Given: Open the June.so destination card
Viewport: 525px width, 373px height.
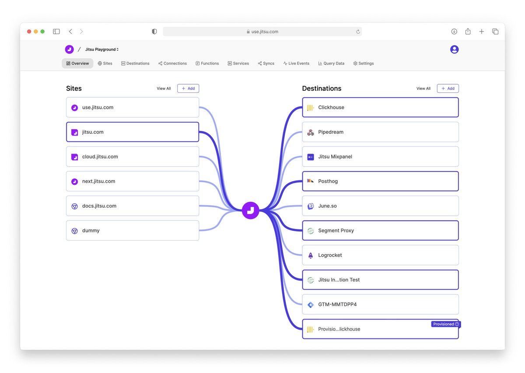Looking at the screenshot, I should coord(381,206).
